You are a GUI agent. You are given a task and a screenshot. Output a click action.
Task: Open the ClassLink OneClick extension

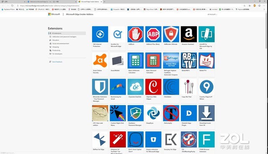click(x=136, y=91)
